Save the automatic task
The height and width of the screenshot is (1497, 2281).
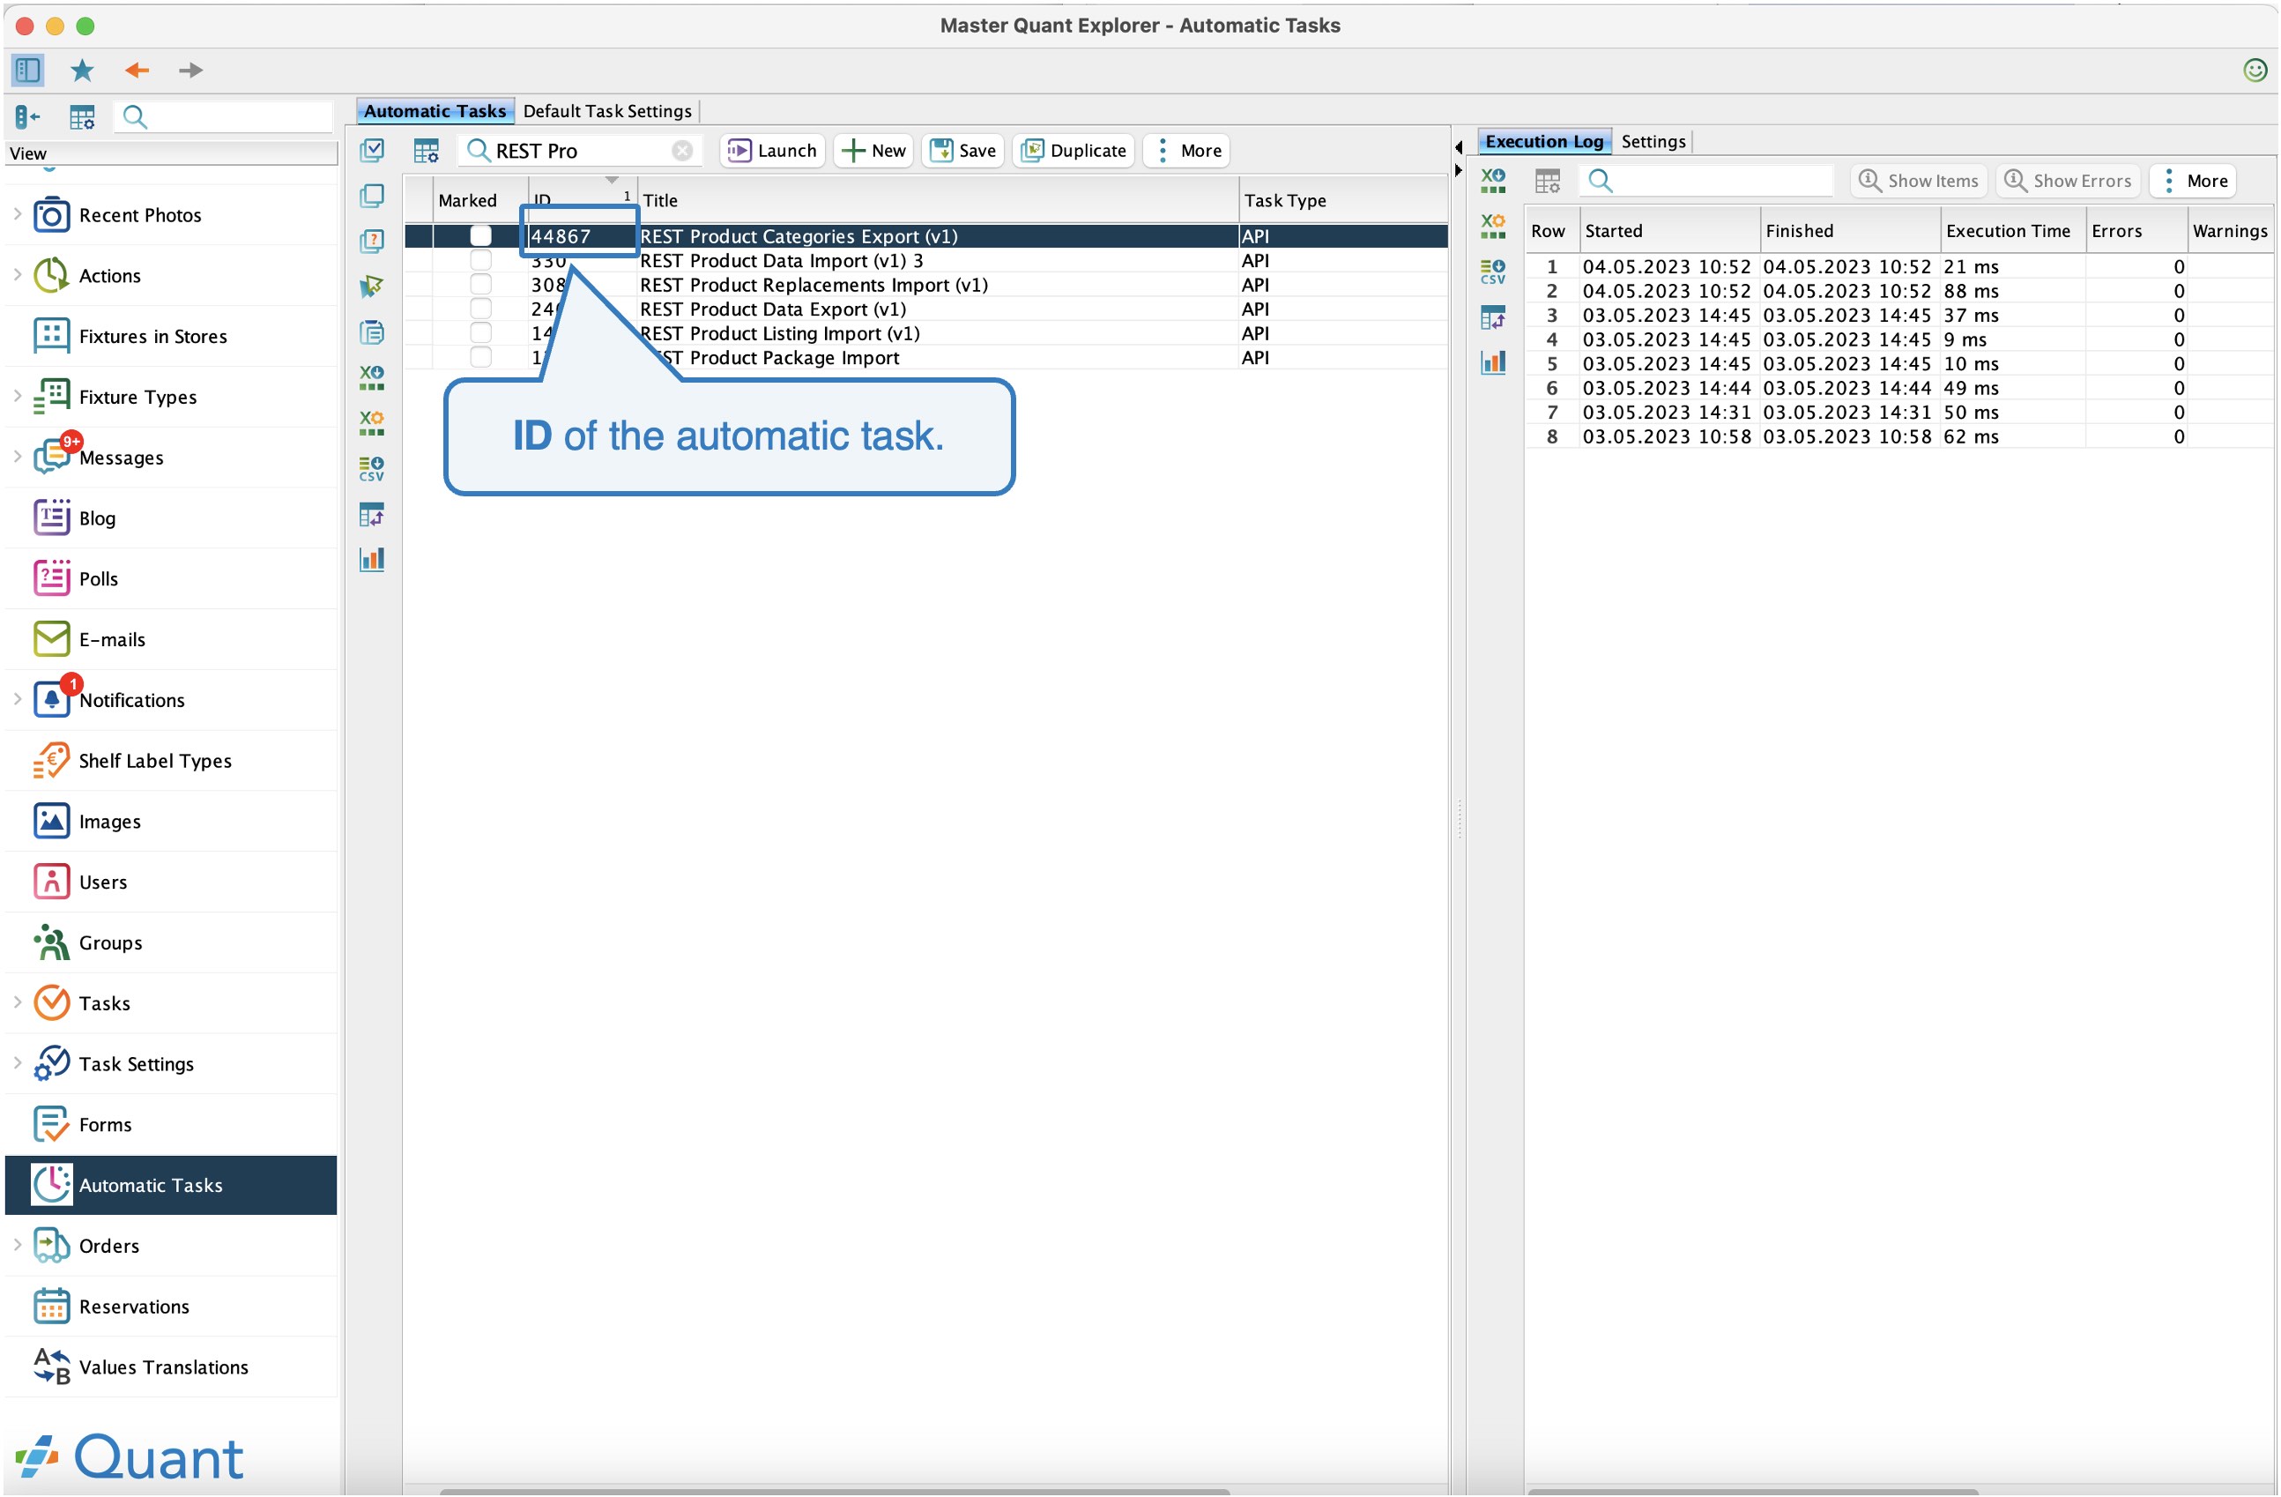[x=962, y=151]
